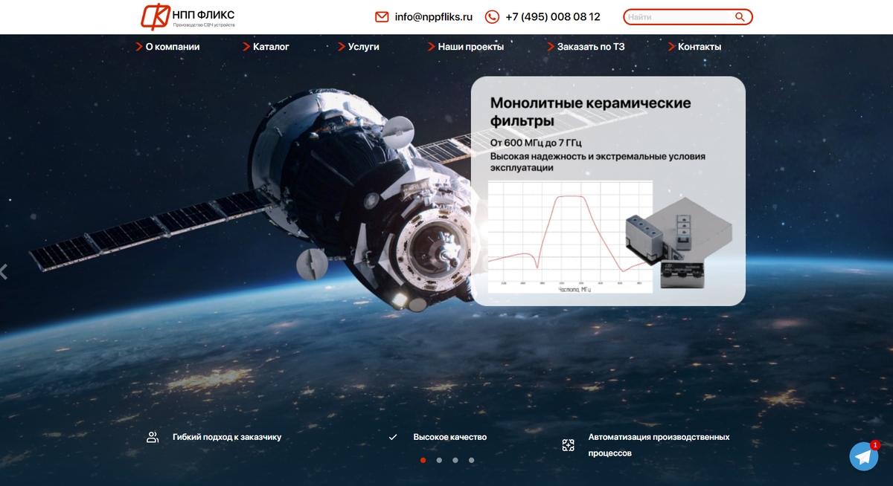The image size is (893, 486).
Task: Click the Автоматизация производственных процессов text
Action: (659, 445)
